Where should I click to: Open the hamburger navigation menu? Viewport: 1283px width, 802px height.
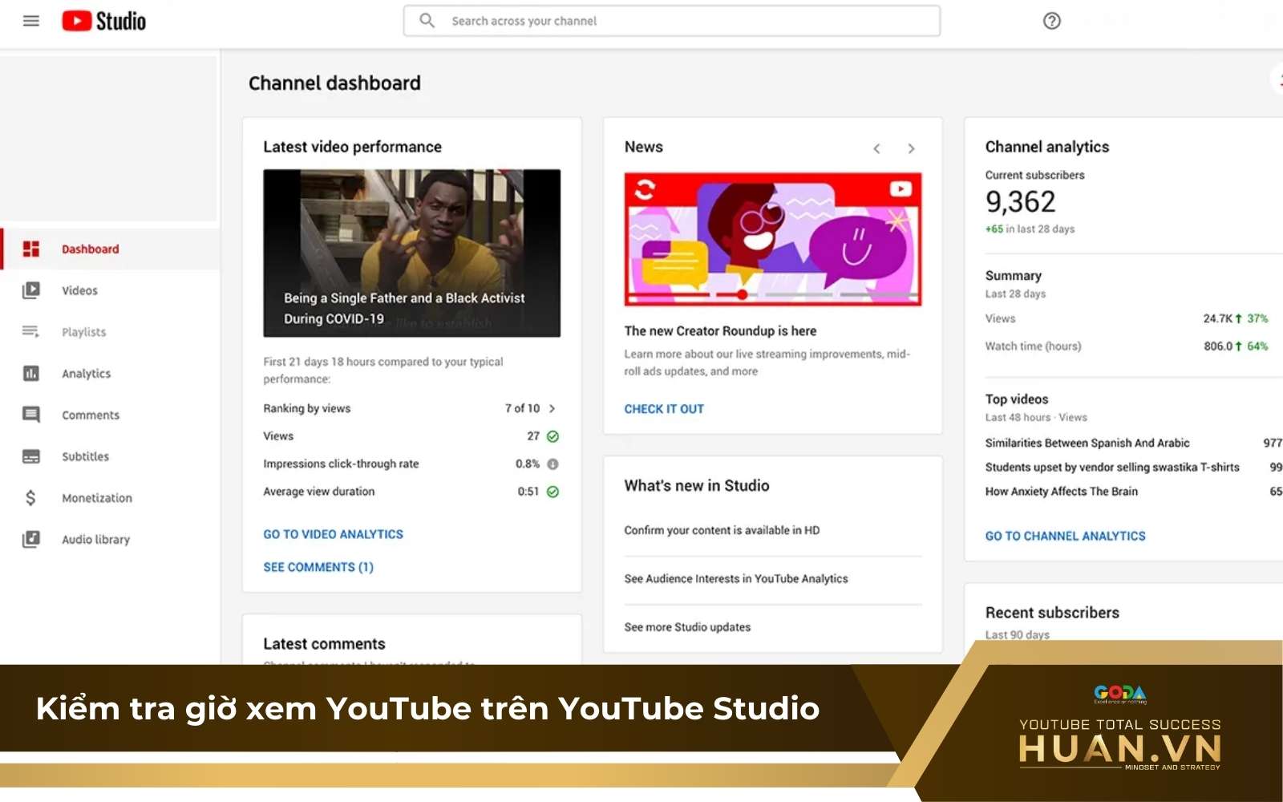coord(30,21)
